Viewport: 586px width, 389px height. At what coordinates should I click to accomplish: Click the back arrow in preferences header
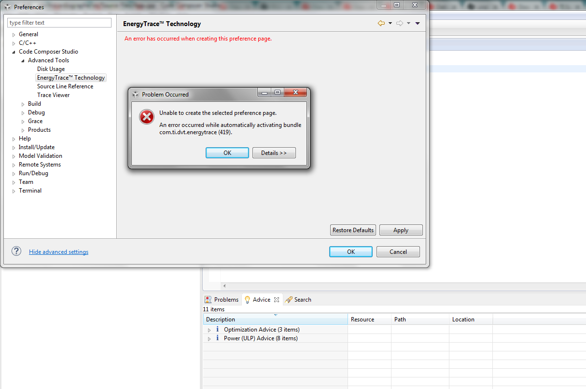pyautogui.click(x=381, y=23)
